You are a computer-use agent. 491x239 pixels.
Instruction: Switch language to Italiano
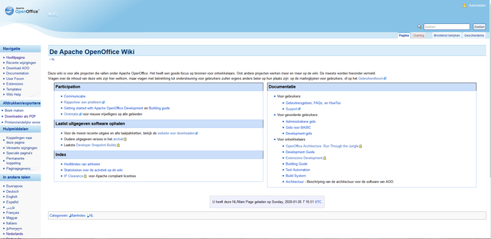pos(12,223)
